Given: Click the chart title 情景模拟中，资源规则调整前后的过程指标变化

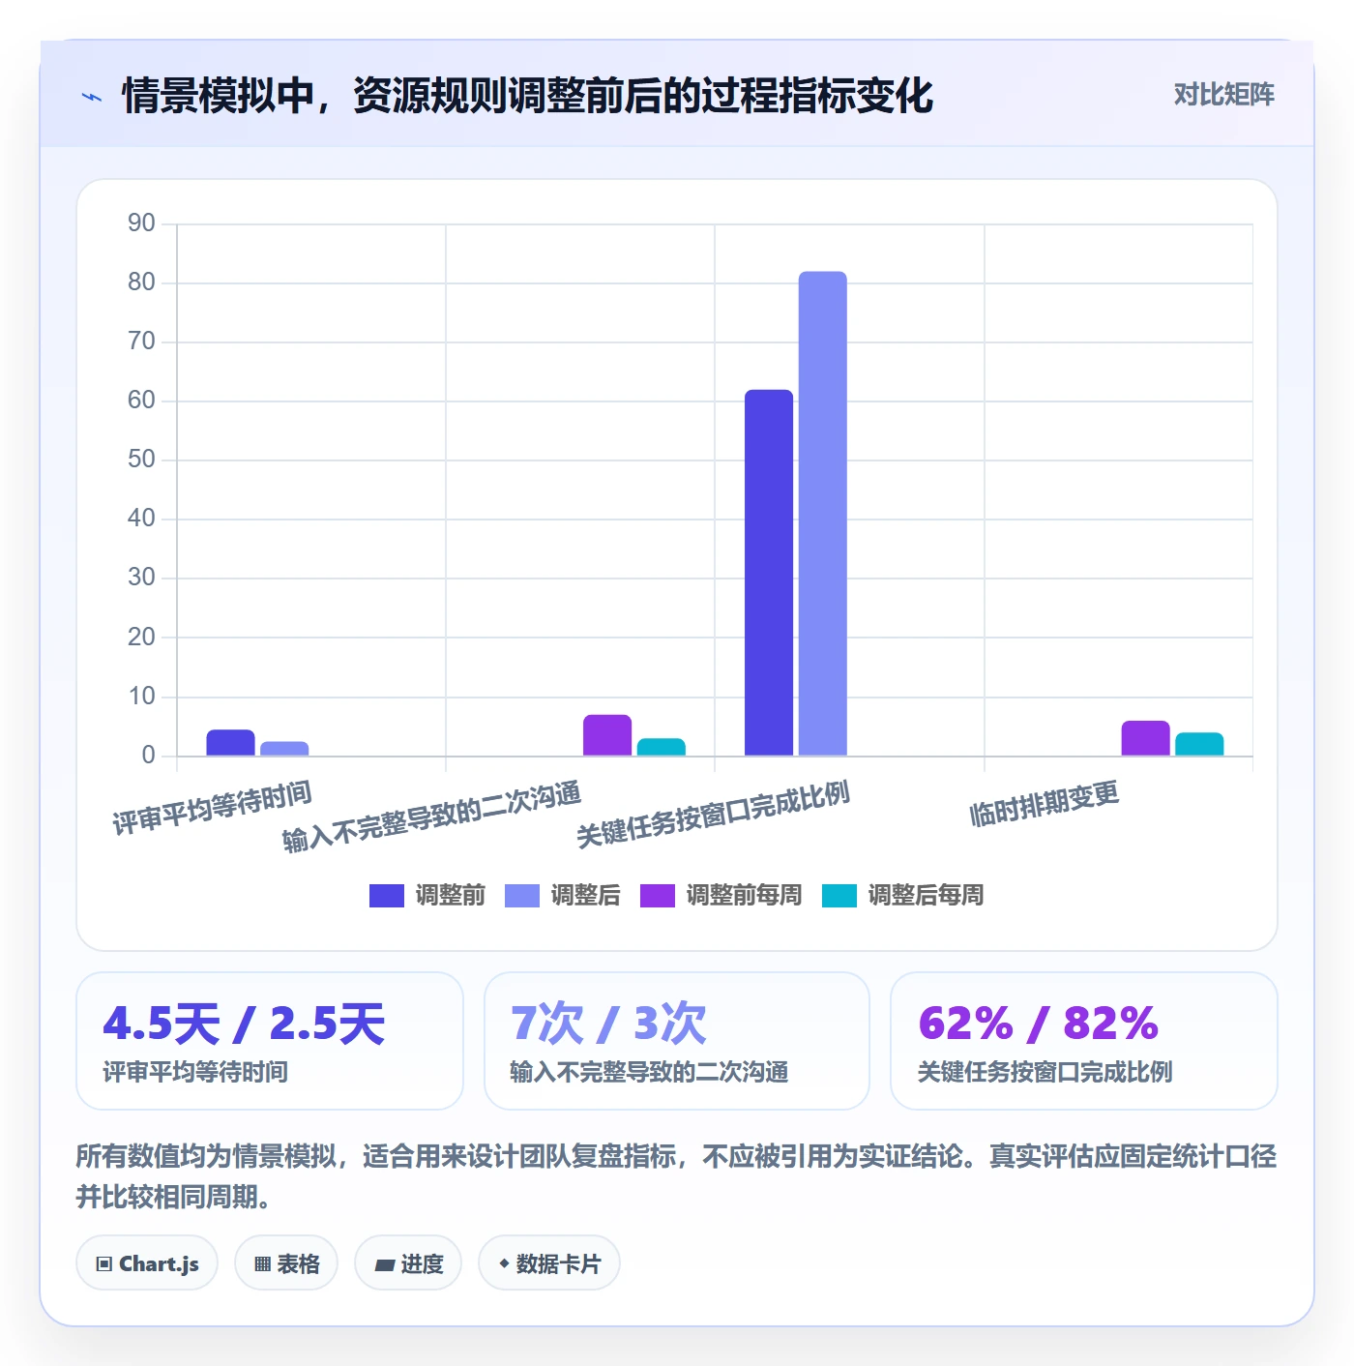Looking at the screenshot, I should 527,96.
